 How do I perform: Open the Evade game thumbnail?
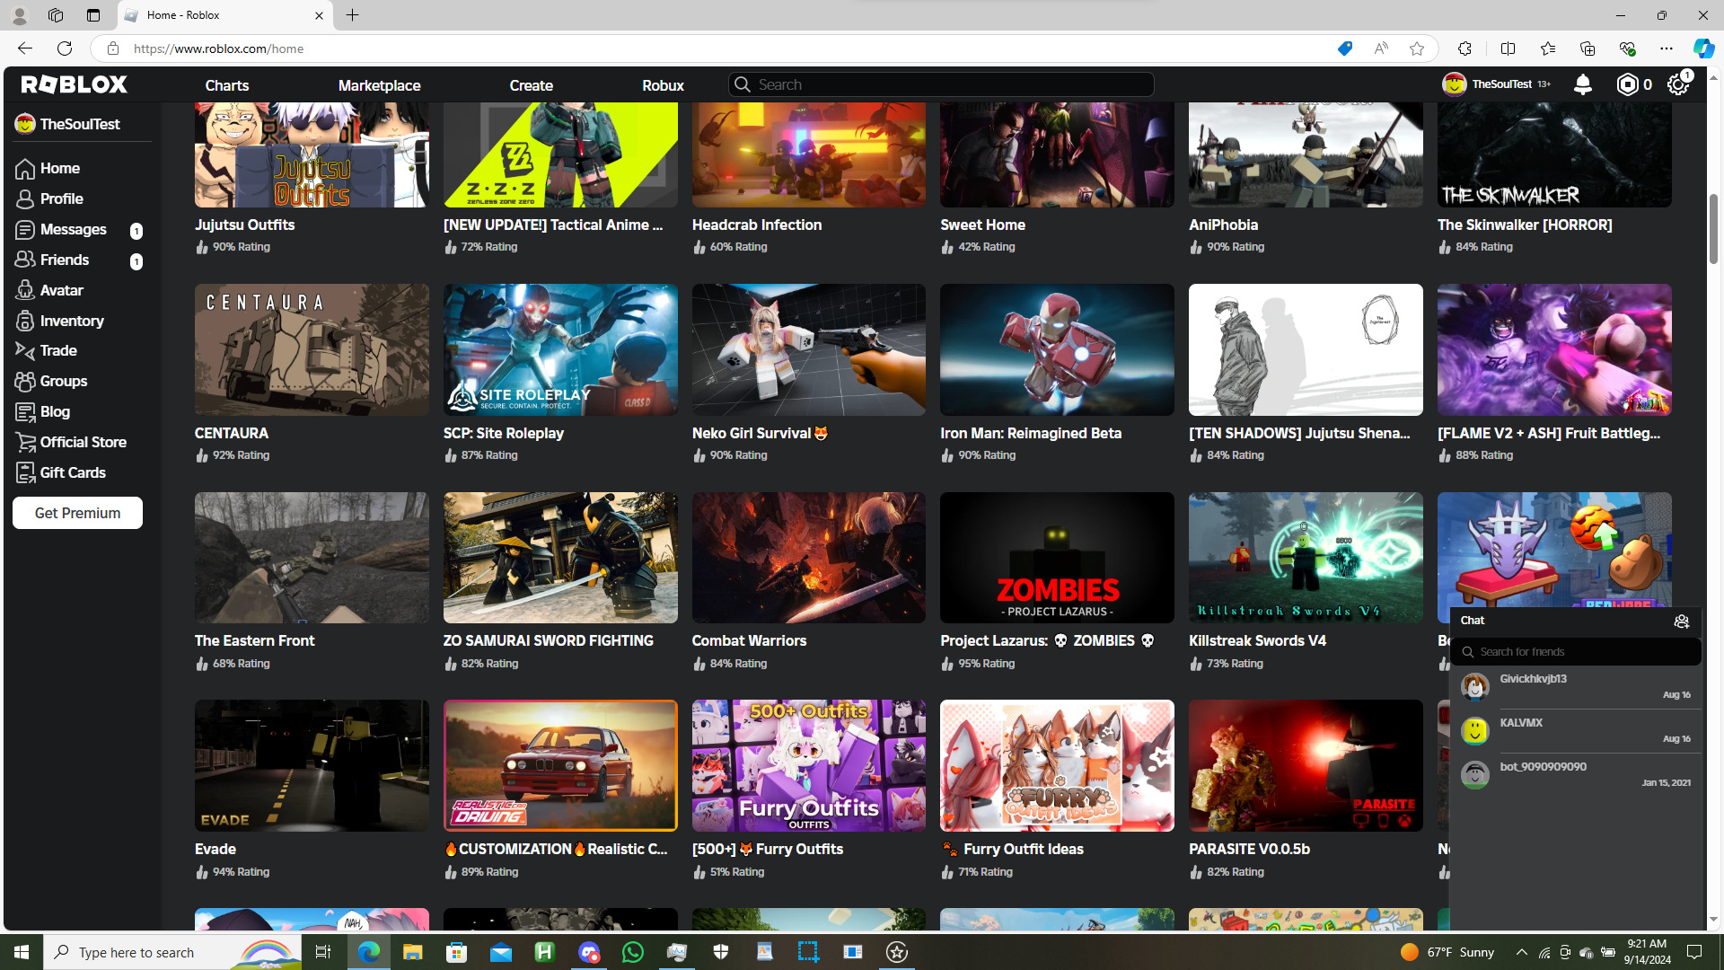click(312, 765)
